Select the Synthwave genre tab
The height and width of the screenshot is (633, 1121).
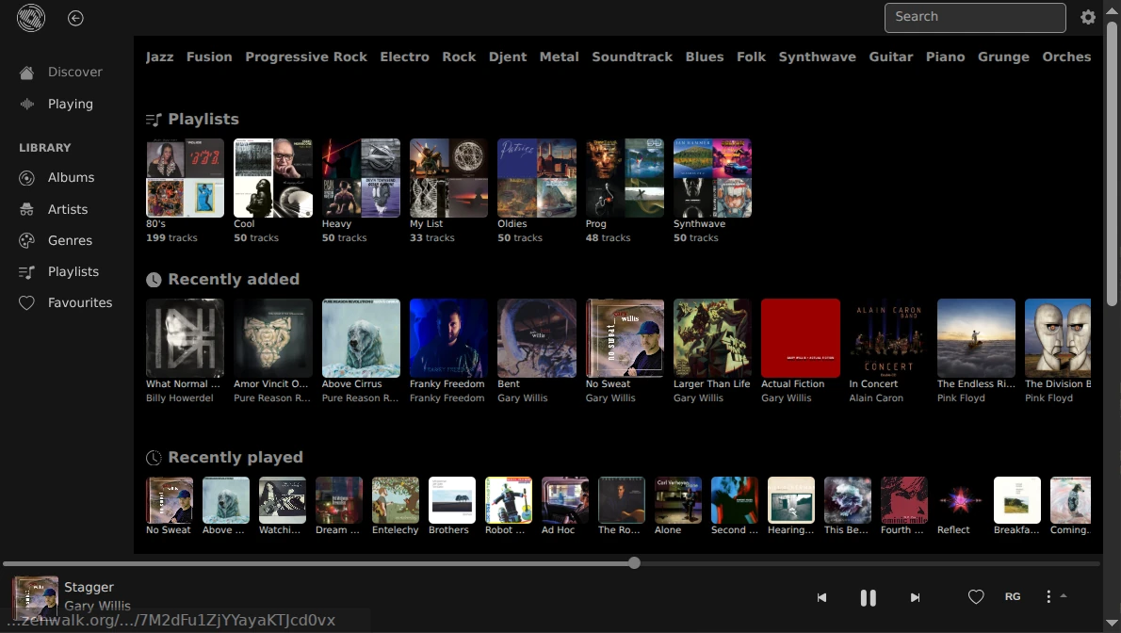(817, 57)
